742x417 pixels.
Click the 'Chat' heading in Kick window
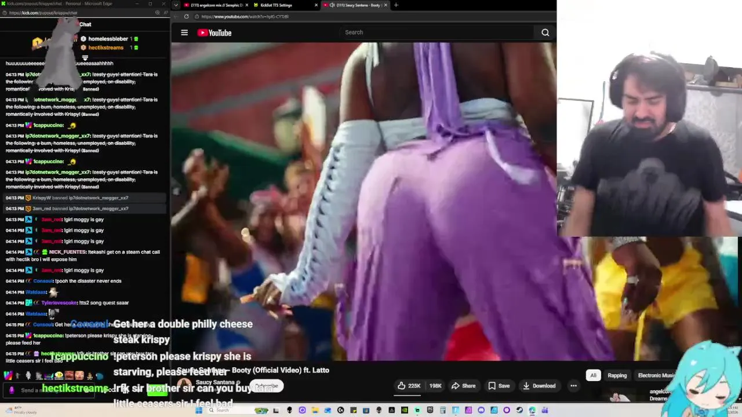pos(85,24)
